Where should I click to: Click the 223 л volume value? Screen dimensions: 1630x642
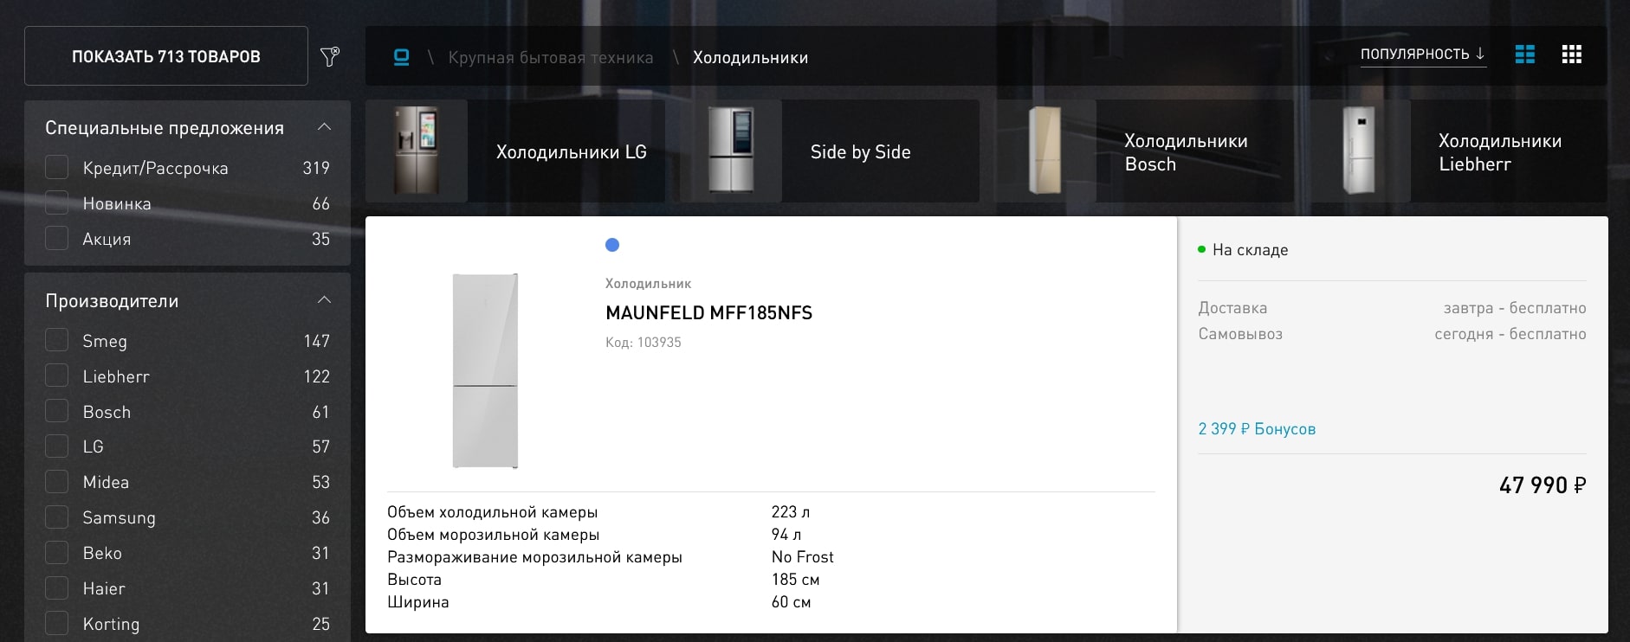click(x=791, y=512)
